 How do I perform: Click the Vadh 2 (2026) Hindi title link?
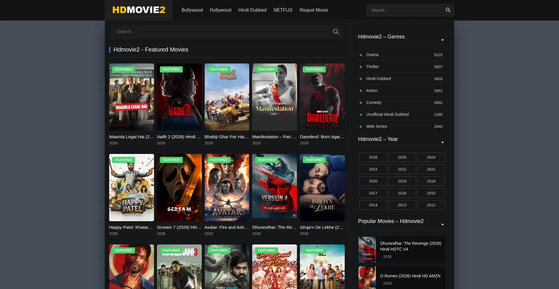coord(179,137)
